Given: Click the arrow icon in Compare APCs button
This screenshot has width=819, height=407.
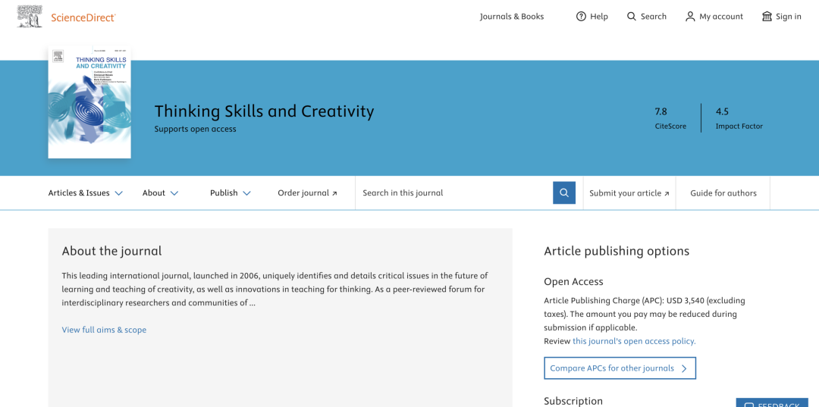Looking at the screenshot, I should tap(684, 368).
